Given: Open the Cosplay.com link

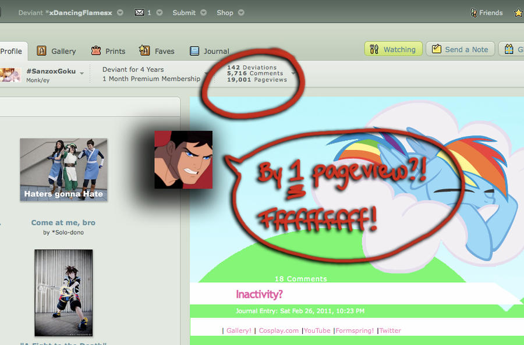Looking at the screenshot, I should click(x=278, y=330).
